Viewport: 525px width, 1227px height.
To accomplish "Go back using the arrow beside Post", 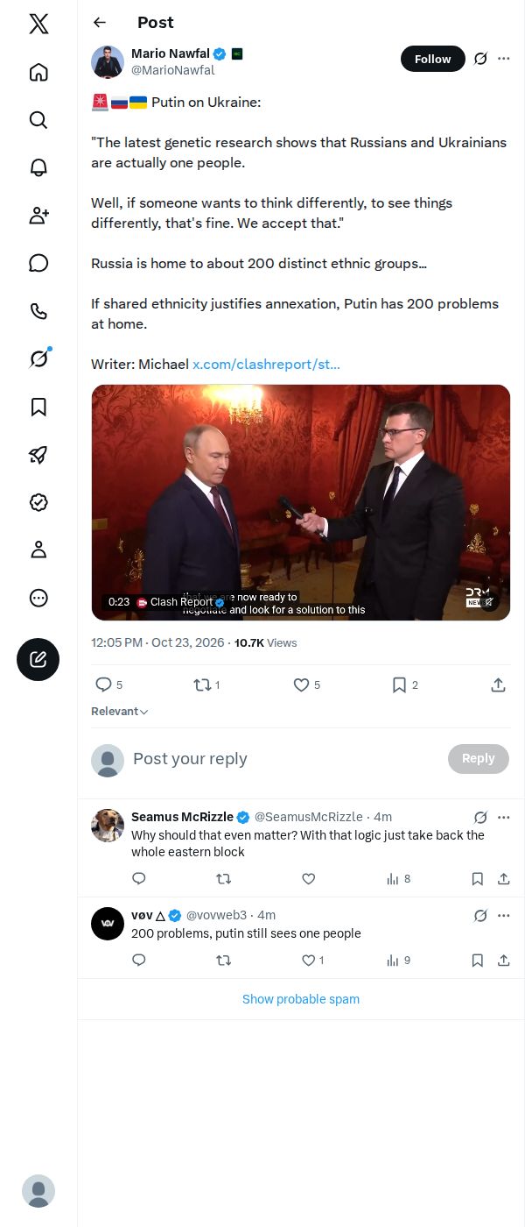I will tap(100, 23).
